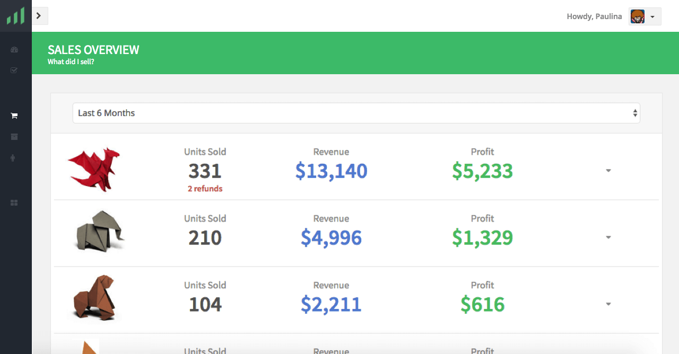This screenshot has height=354, width=679.
Task: Expand the gorilla product row details
Action: click(608, 304)
